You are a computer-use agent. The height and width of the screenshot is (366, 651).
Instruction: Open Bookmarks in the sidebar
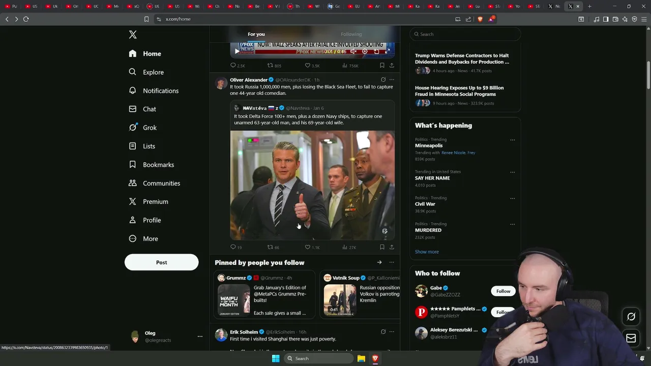[152, 165]
